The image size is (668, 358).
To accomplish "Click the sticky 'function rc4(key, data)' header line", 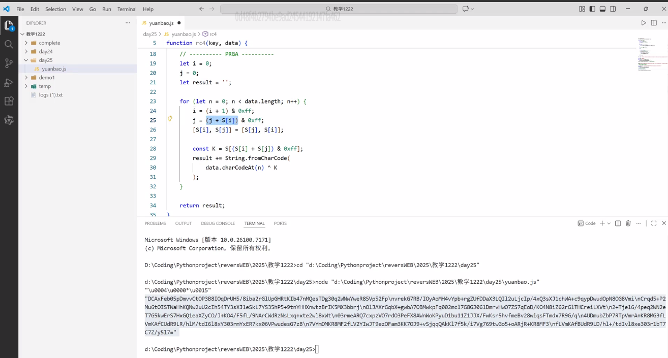I will point(207,43).
